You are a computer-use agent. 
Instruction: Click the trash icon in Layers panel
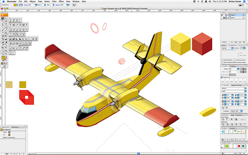tap(244, 42)
